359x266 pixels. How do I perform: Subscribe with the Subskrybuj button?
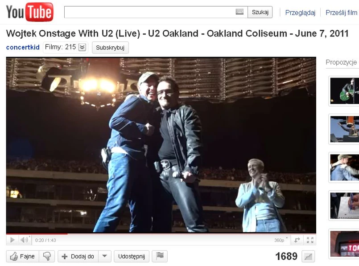[x=110, y=48]
